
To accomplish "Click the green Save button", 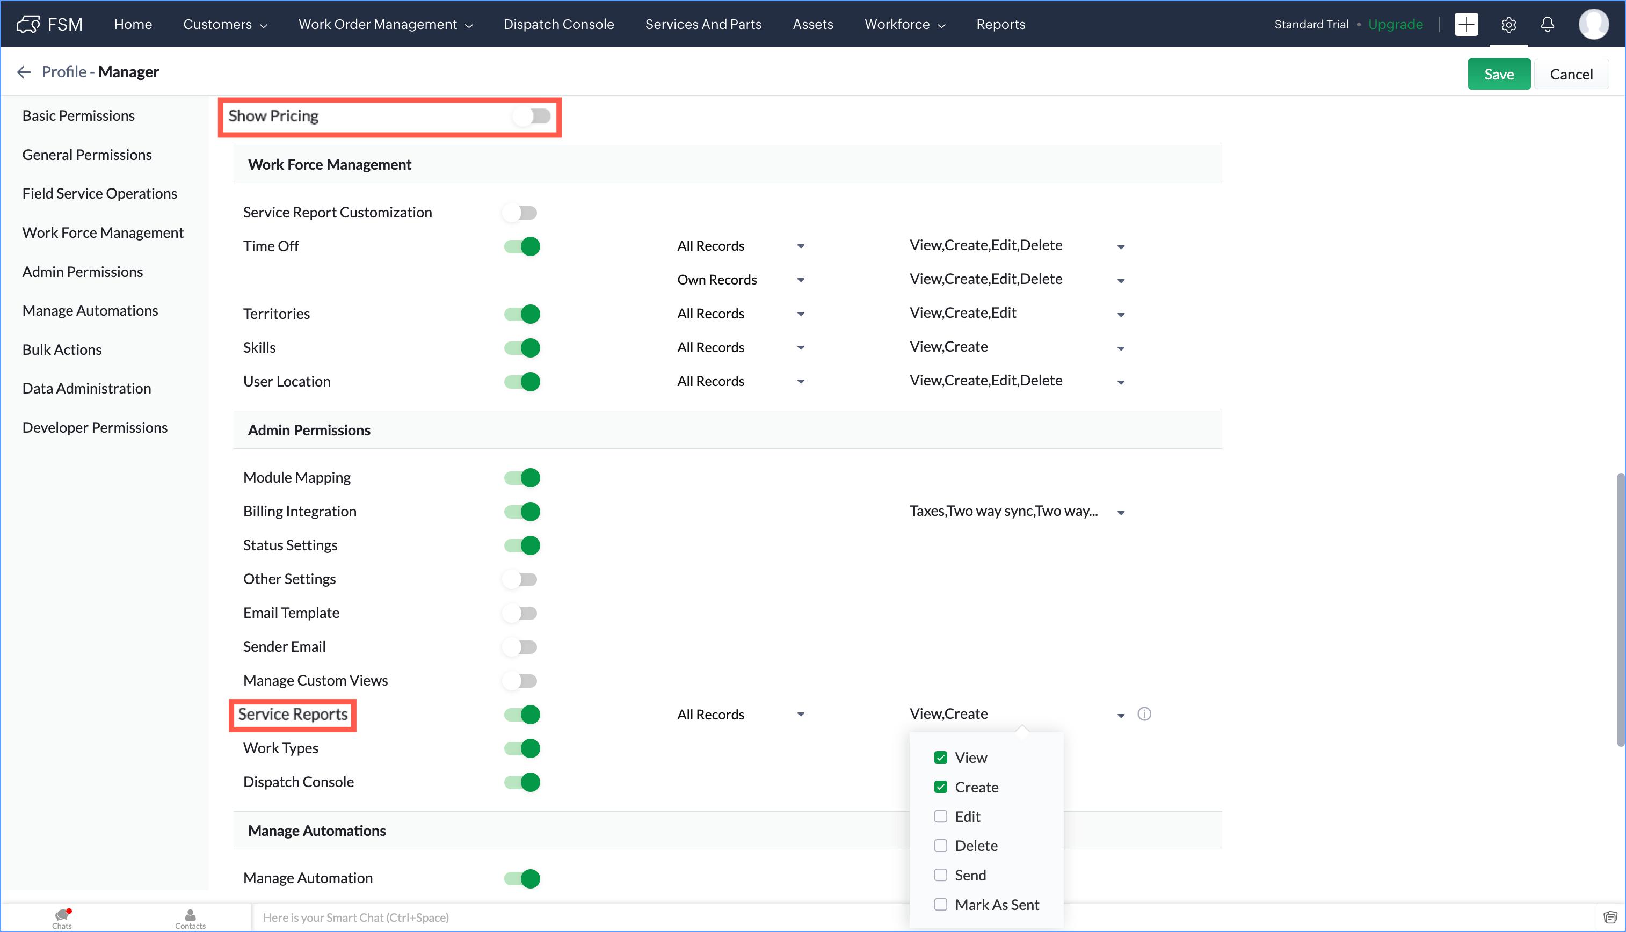I will (1498, 74).
